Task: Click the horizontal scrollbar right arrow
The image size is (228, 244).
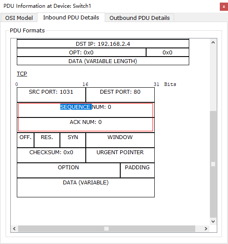Action: pos(206,228)
